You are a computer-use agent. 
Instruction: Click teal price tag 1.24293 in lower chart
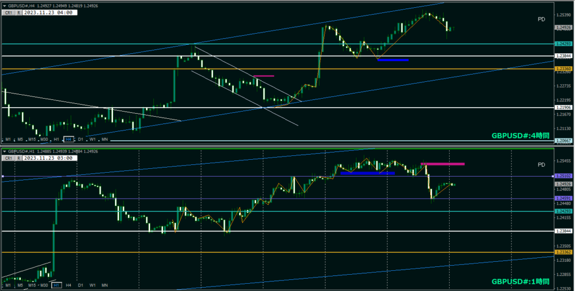pyautogui.click(x=563, y=211)
